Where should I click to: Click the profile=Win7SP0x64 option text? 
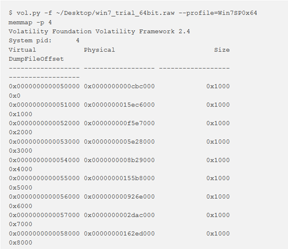pyautogui.click(x=218, y=13)
